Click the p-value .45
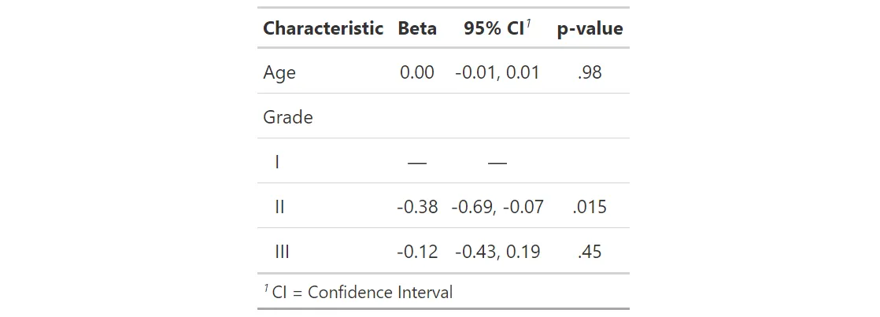 [590, 252]
